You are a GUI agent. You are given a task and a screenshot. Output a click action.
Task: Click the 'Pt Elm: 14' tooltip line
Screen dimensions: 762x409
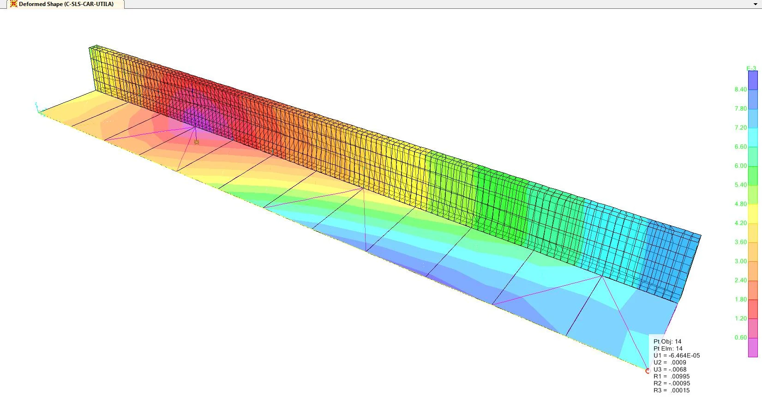pos(668,349)
